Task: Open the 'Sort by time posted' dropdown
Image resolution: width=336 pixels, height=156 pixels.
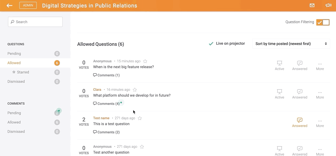Action: point(291,44)
